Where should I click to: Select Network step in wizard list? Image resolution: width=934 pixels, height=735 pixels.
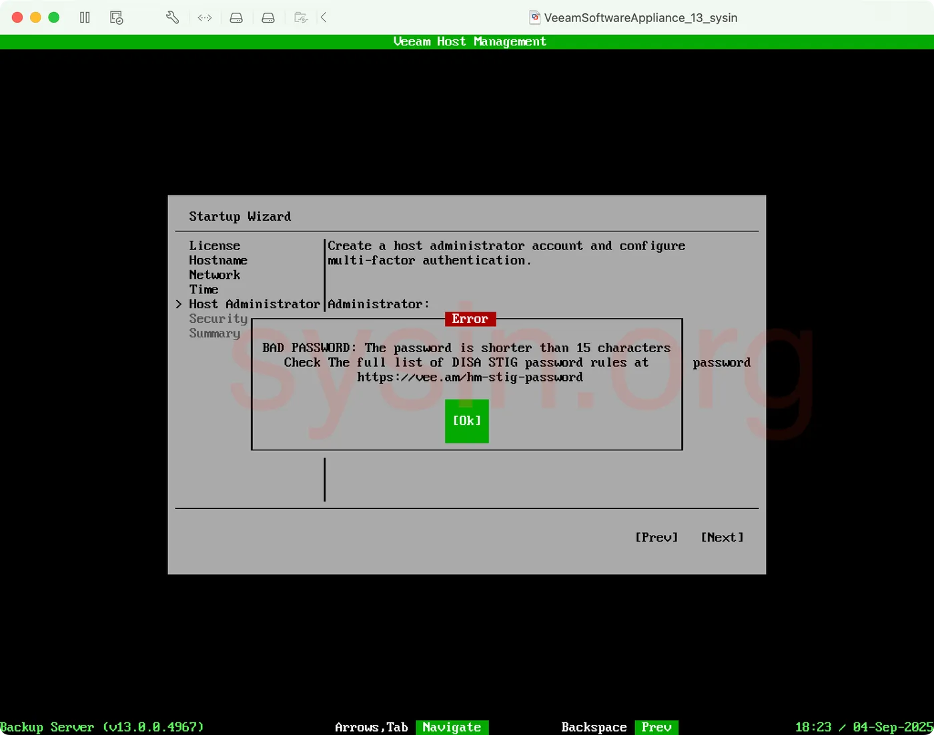coord(214,275)
